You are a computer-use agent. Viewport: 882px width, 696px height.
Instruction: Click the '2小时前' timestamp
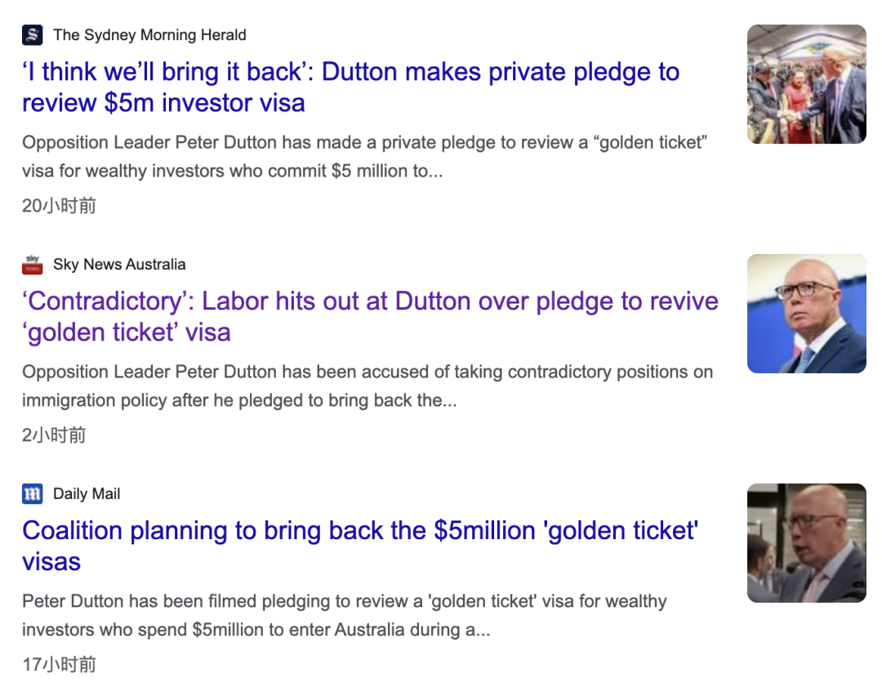tap(54, 435)
